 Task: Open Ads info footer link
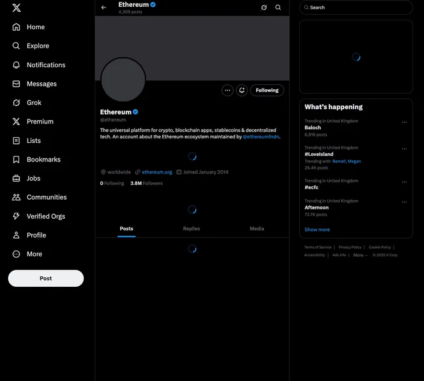pos(339,255)
